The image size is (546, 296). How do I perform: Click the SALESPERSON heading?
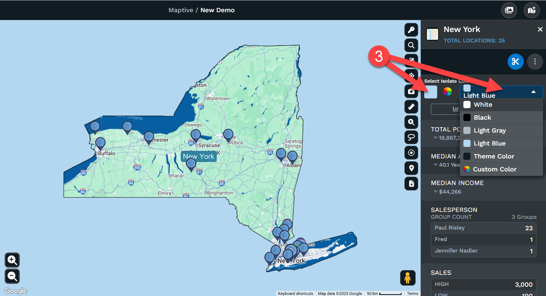[454, 210]
